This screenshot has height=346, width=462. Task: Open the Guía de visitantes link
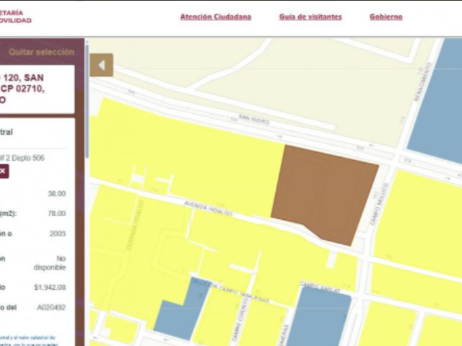coord(310,17)
